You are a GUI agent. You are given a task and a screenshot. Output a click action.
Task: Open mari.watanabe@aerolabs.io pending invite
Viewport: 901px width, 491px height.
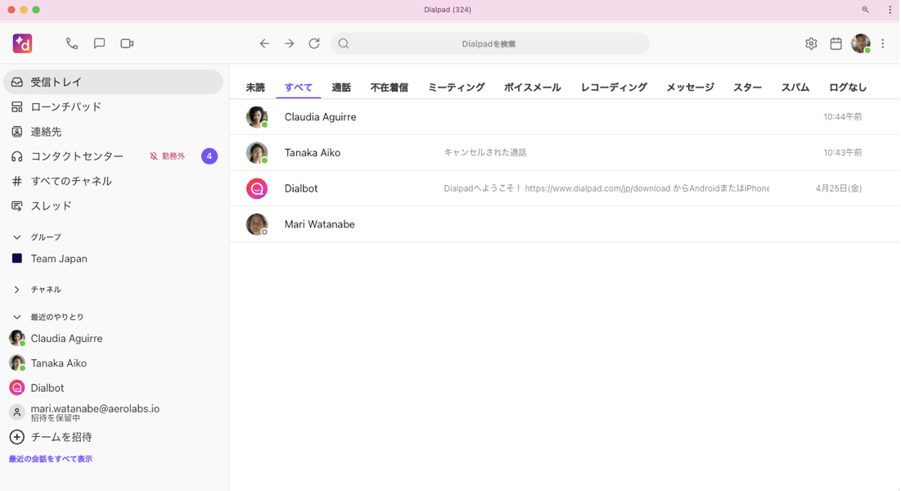(x=113, y=412)
